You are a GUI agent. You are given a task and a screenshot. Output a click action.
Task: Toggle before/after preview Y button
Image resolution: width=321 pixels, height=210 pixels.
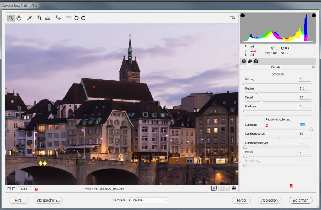pyautogui.click(x=214, y=189)
